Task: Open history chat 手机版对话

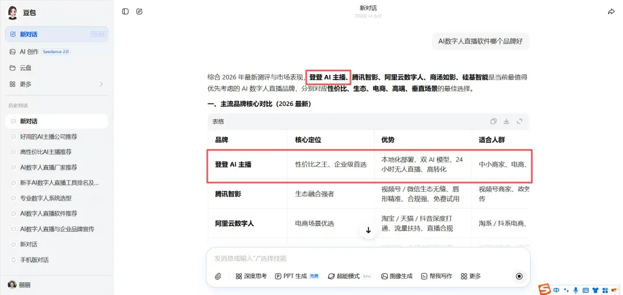Action: pyautogui.click(x=57, y=260)
